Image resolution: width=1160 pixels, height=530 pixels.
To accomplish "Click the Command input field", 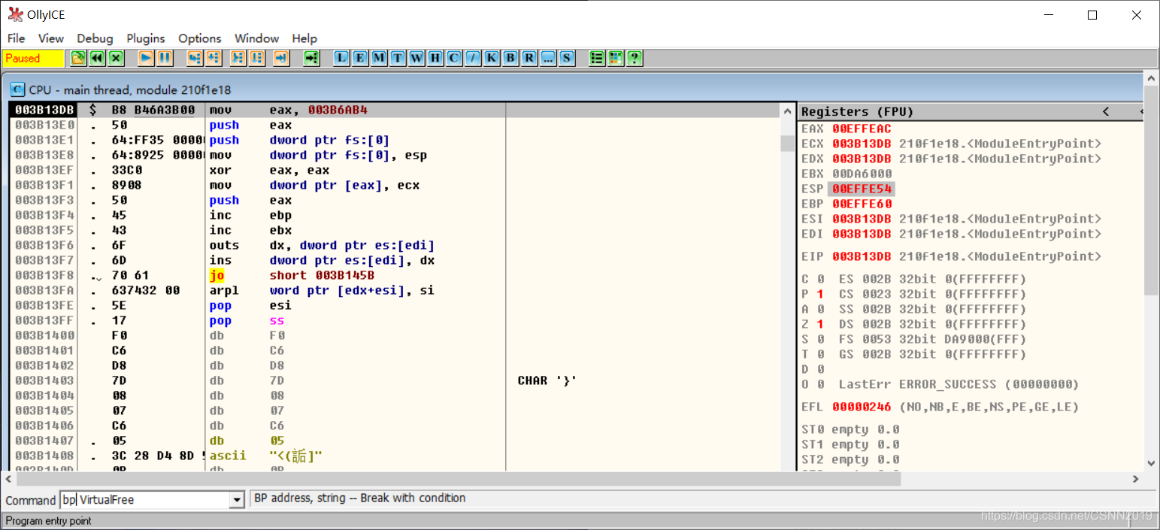I will (x=145, y=500).
